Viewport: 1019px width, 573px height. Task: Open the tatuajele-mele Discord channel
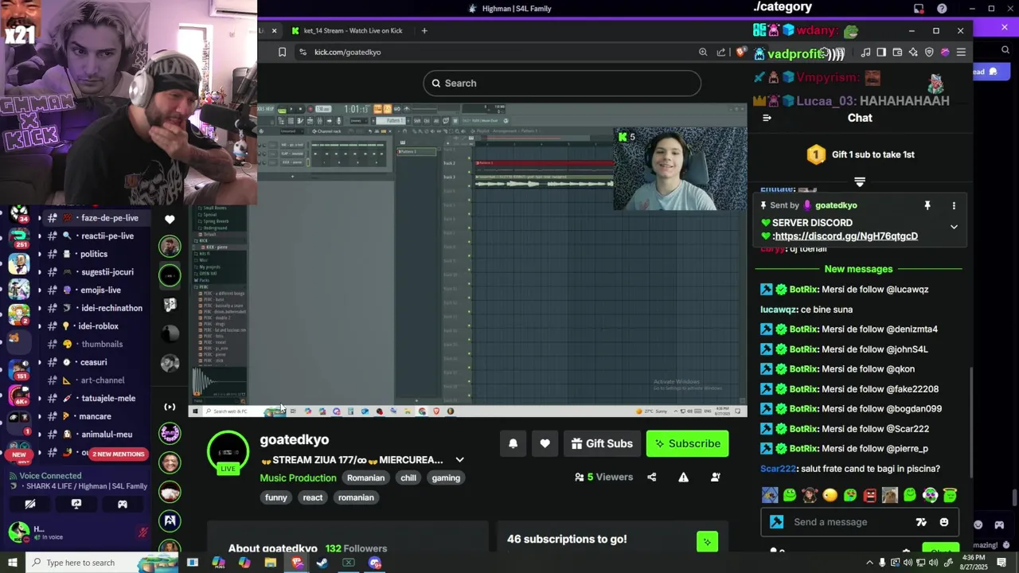(108, 398)
